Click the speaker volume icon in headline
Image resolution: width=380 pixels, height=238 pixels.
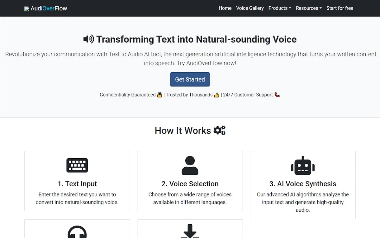click(89, 39)
